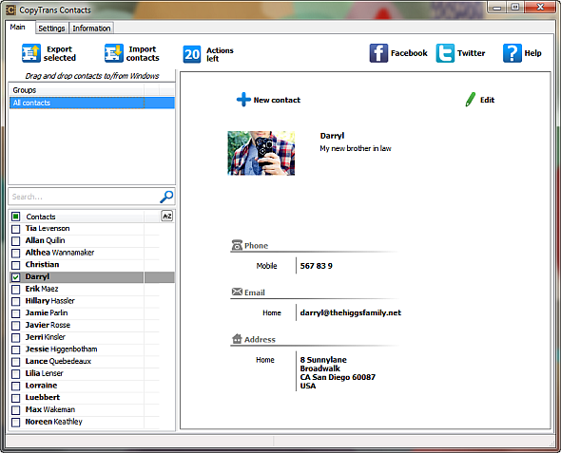Viewport: 561px width, 453px height.
Task: Check the Hillary Hassler checkbox
Action: coord(16,301)
